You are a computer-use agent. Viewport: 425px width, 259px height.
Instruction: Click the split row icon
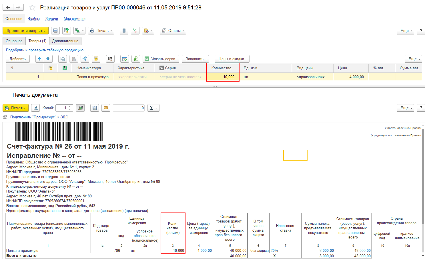[85, 59]
